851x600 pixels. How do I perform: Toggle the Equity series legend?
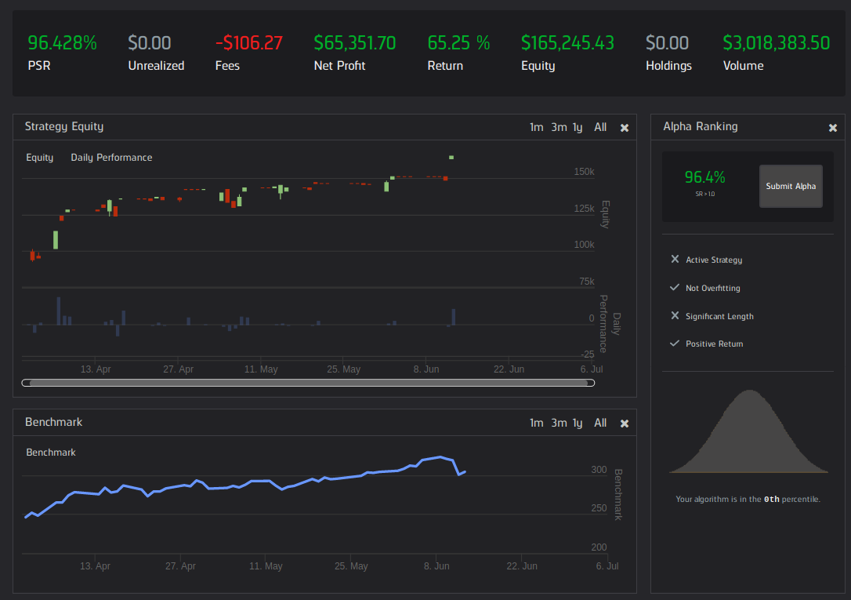[x=40, y=158]
